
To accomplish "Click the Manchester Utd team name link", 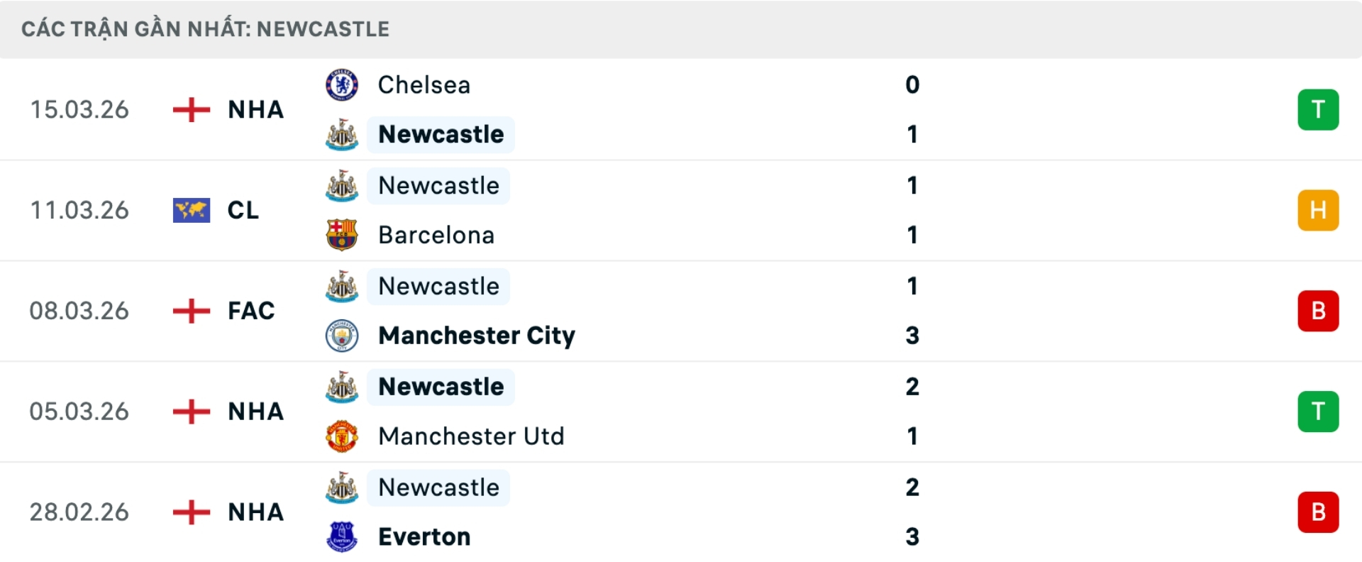I will click(x=471, y=436).
